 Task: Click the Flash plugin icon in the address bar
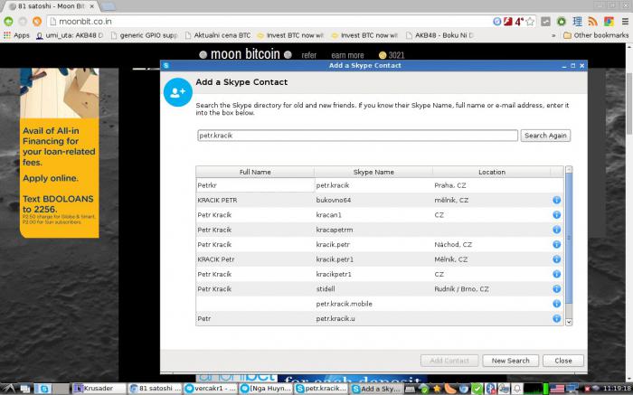point(508,22)
